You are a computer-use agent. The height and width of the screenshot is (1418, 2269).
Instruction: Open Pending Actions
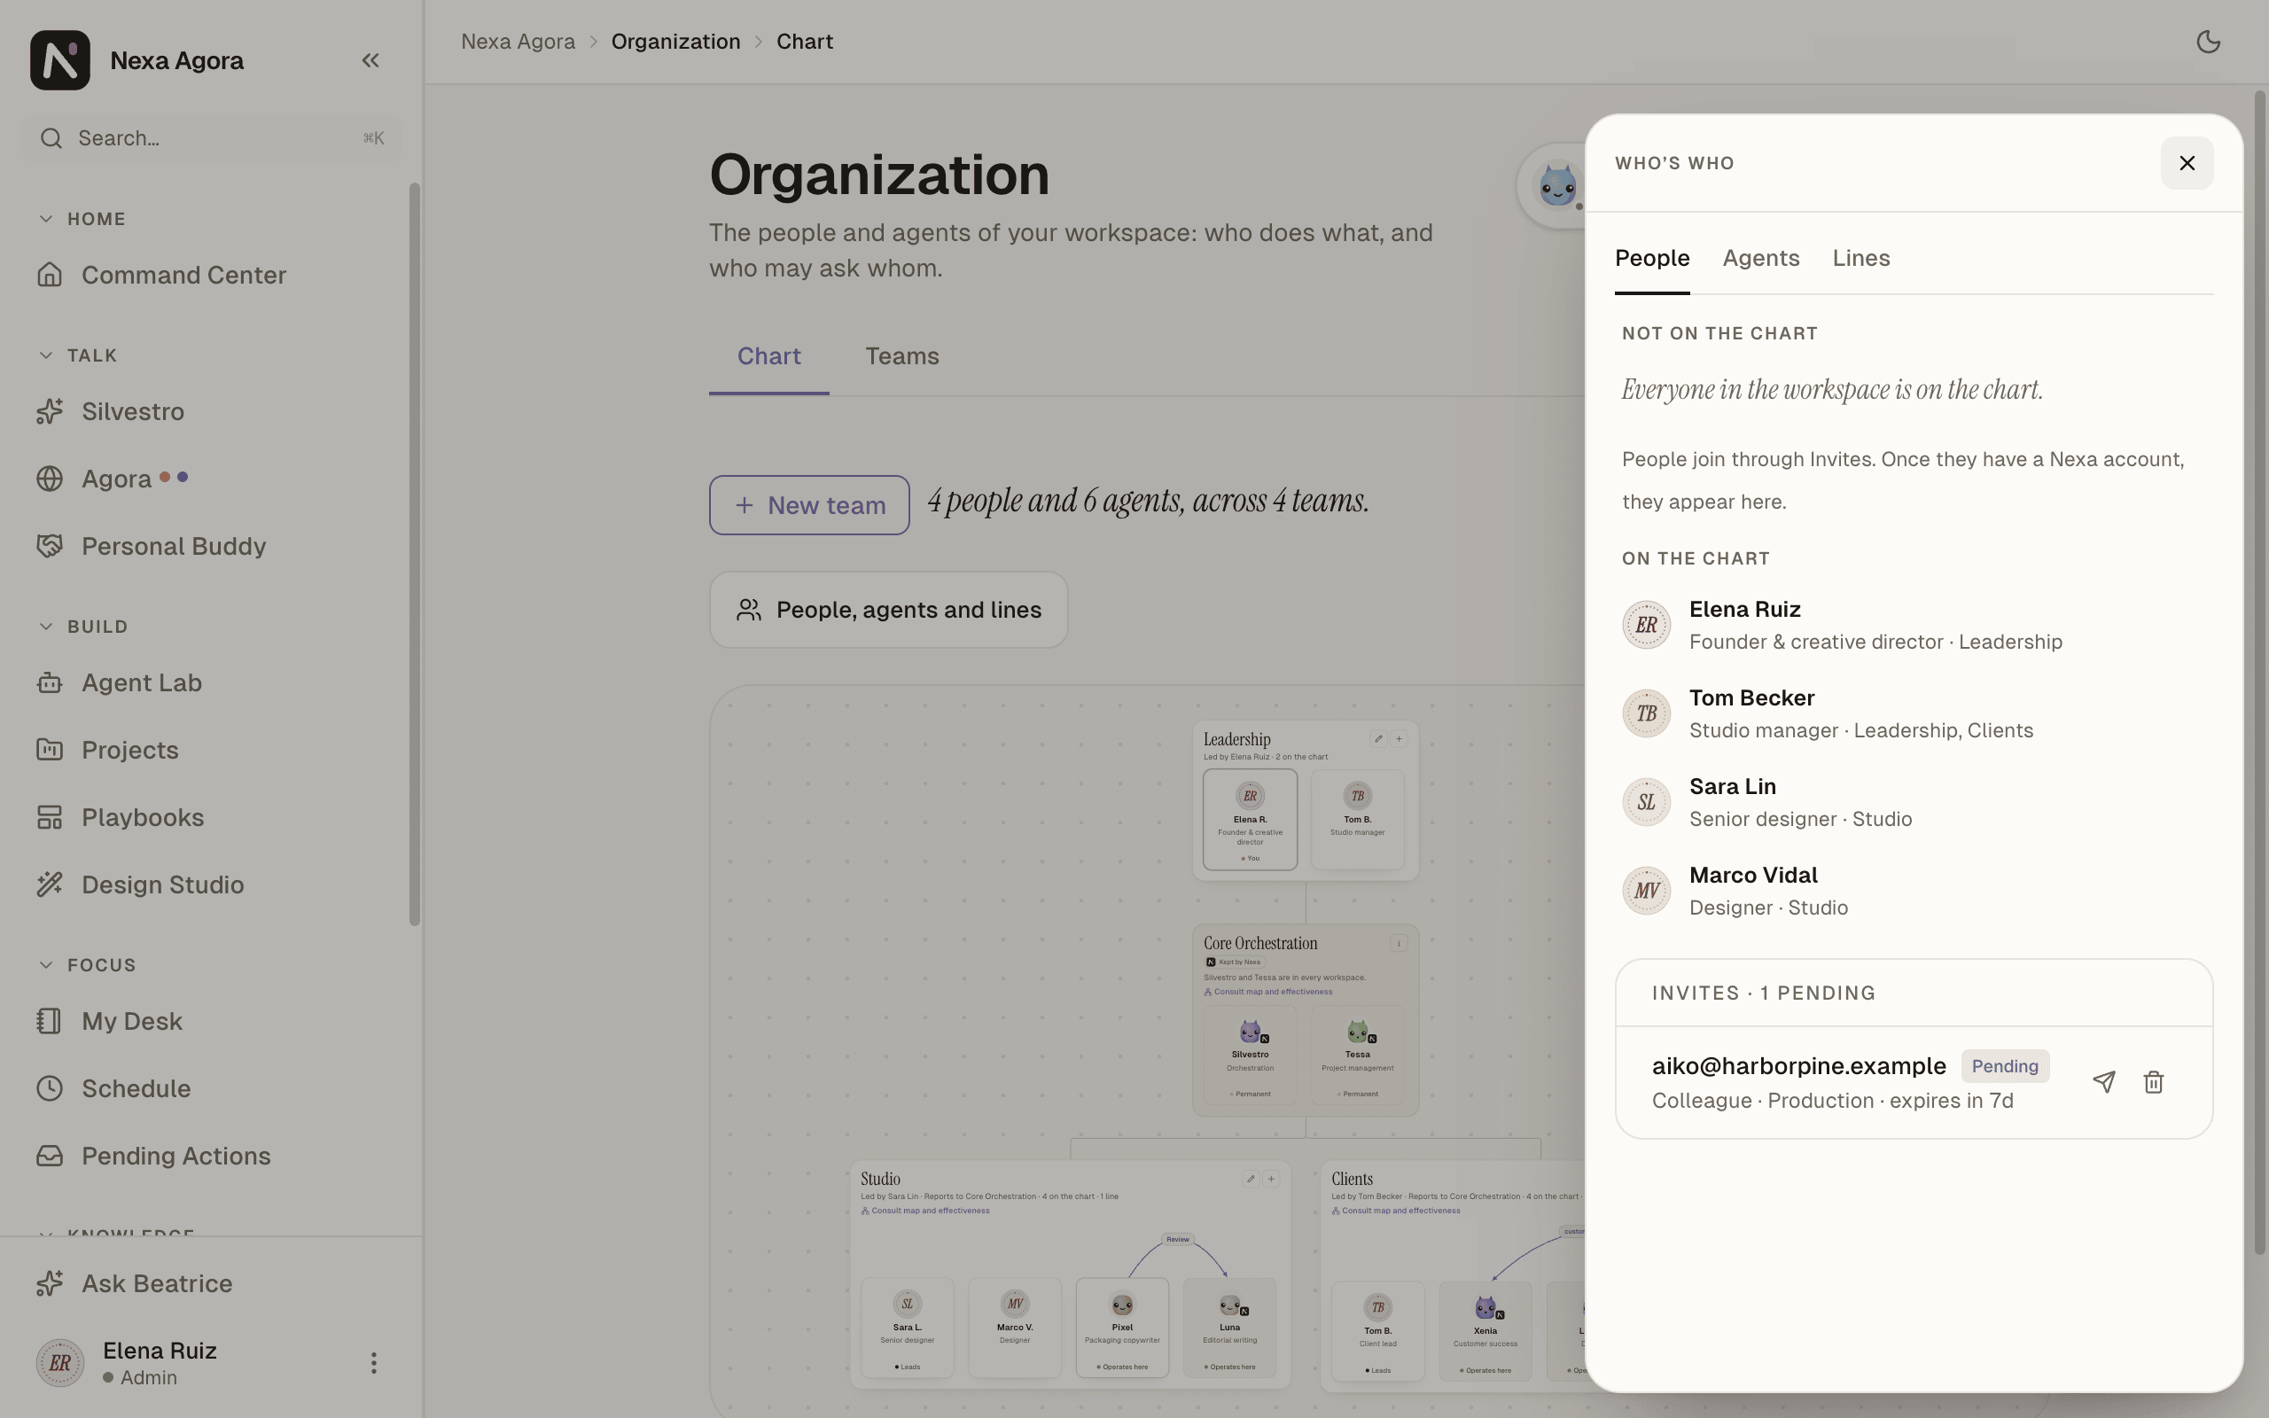(x=211, y=1157)
